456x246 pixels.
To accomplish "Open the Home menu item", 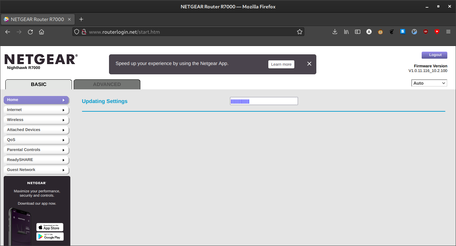I will point(36,100).
